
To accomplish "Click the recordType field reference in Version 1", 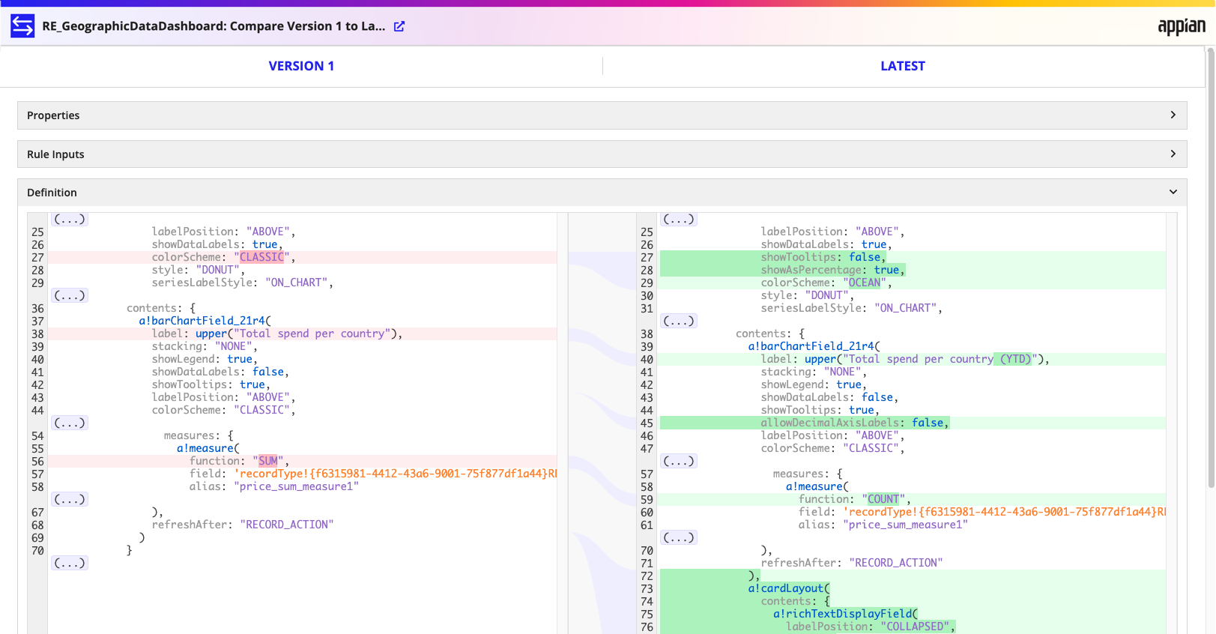I will pos(395,474).
